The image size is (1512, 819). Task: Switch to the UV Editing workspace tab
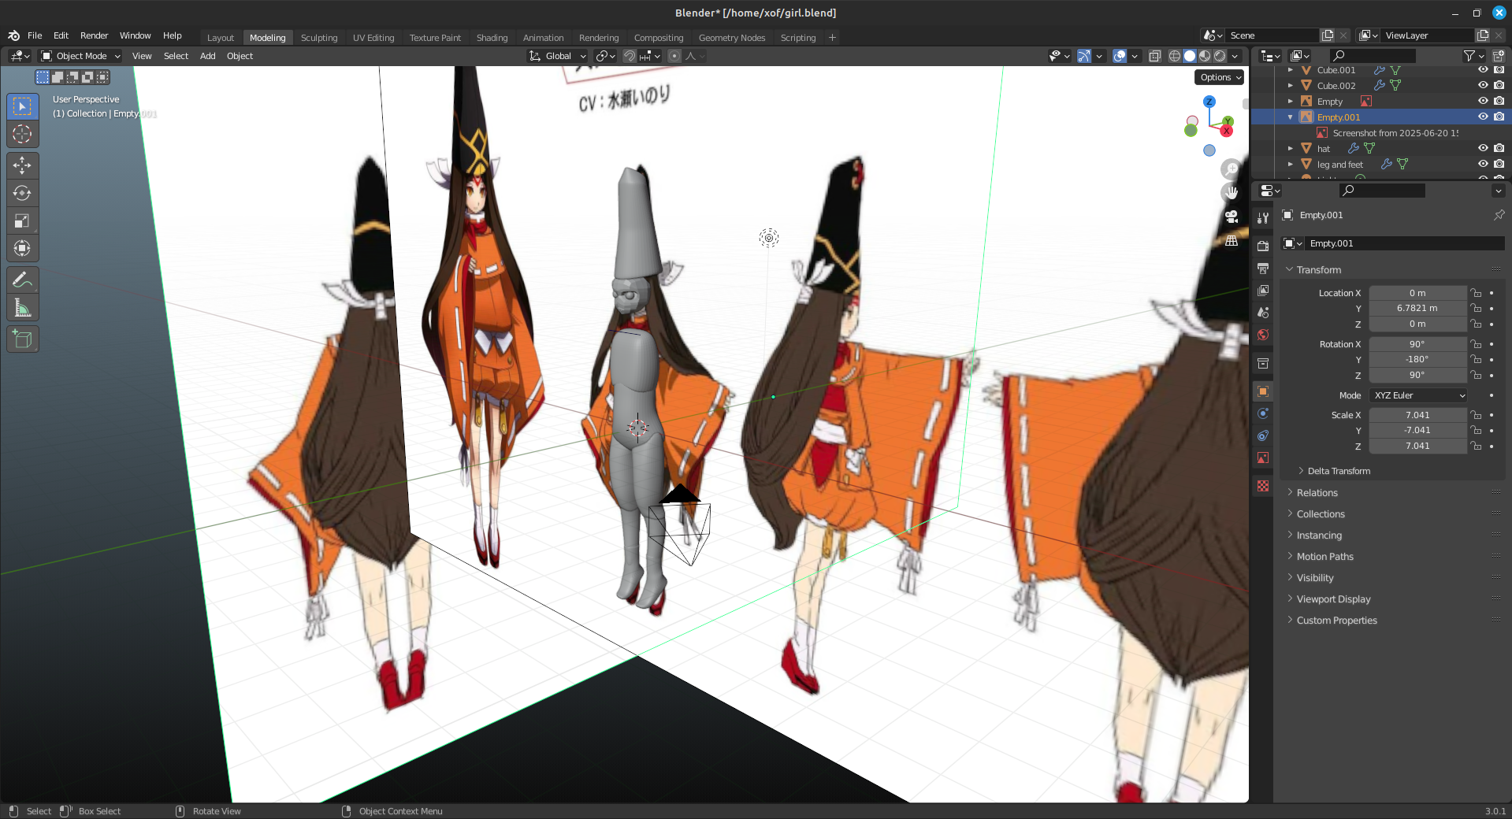tap(373, 38)
